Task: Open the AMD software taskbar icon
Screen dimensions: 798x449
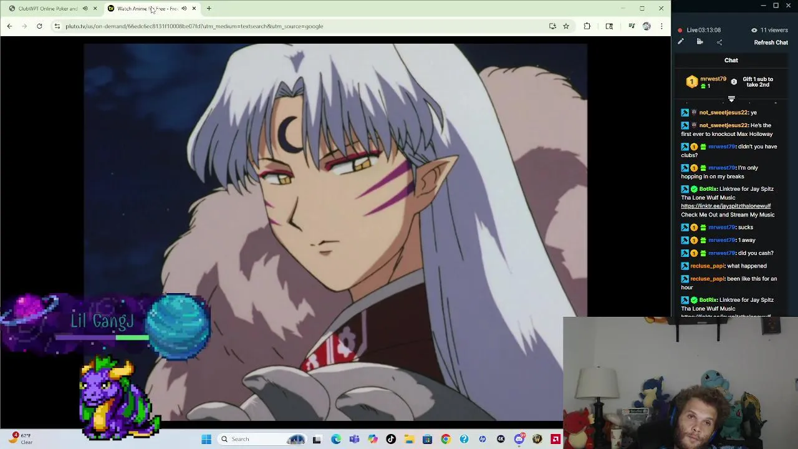Action: click(555, 439)
